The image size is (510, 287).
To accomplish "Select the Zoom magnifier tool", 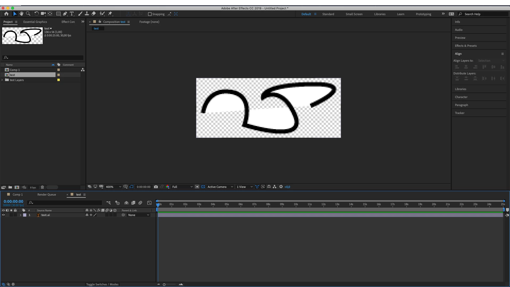I will pos(28,14).
